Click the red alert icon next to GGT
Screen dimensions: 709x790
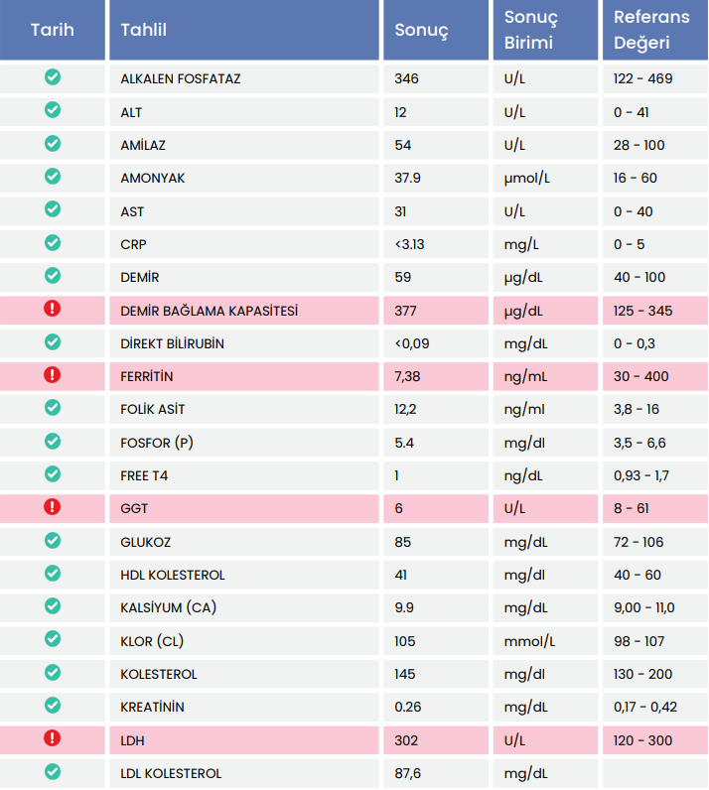click(53, 507)
